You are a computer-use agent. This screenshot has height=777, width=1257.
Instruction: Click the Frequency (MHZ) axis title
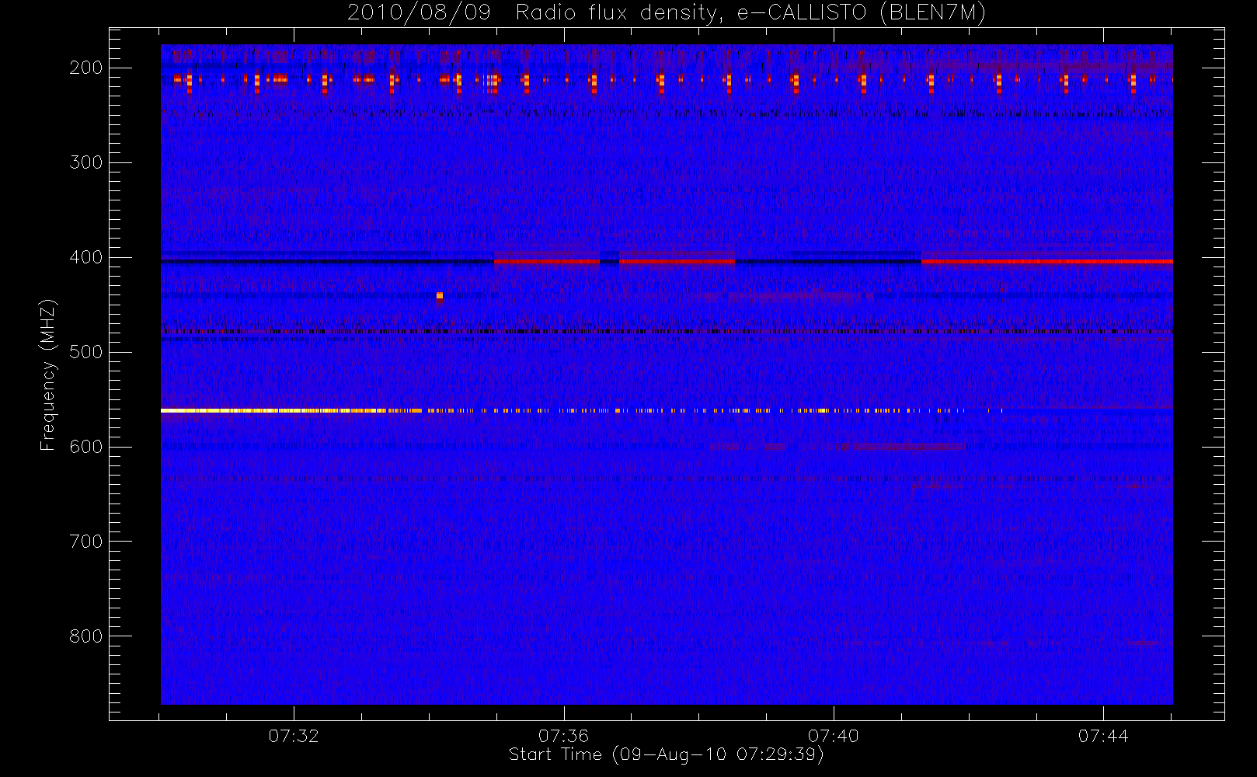pos(48,375)
